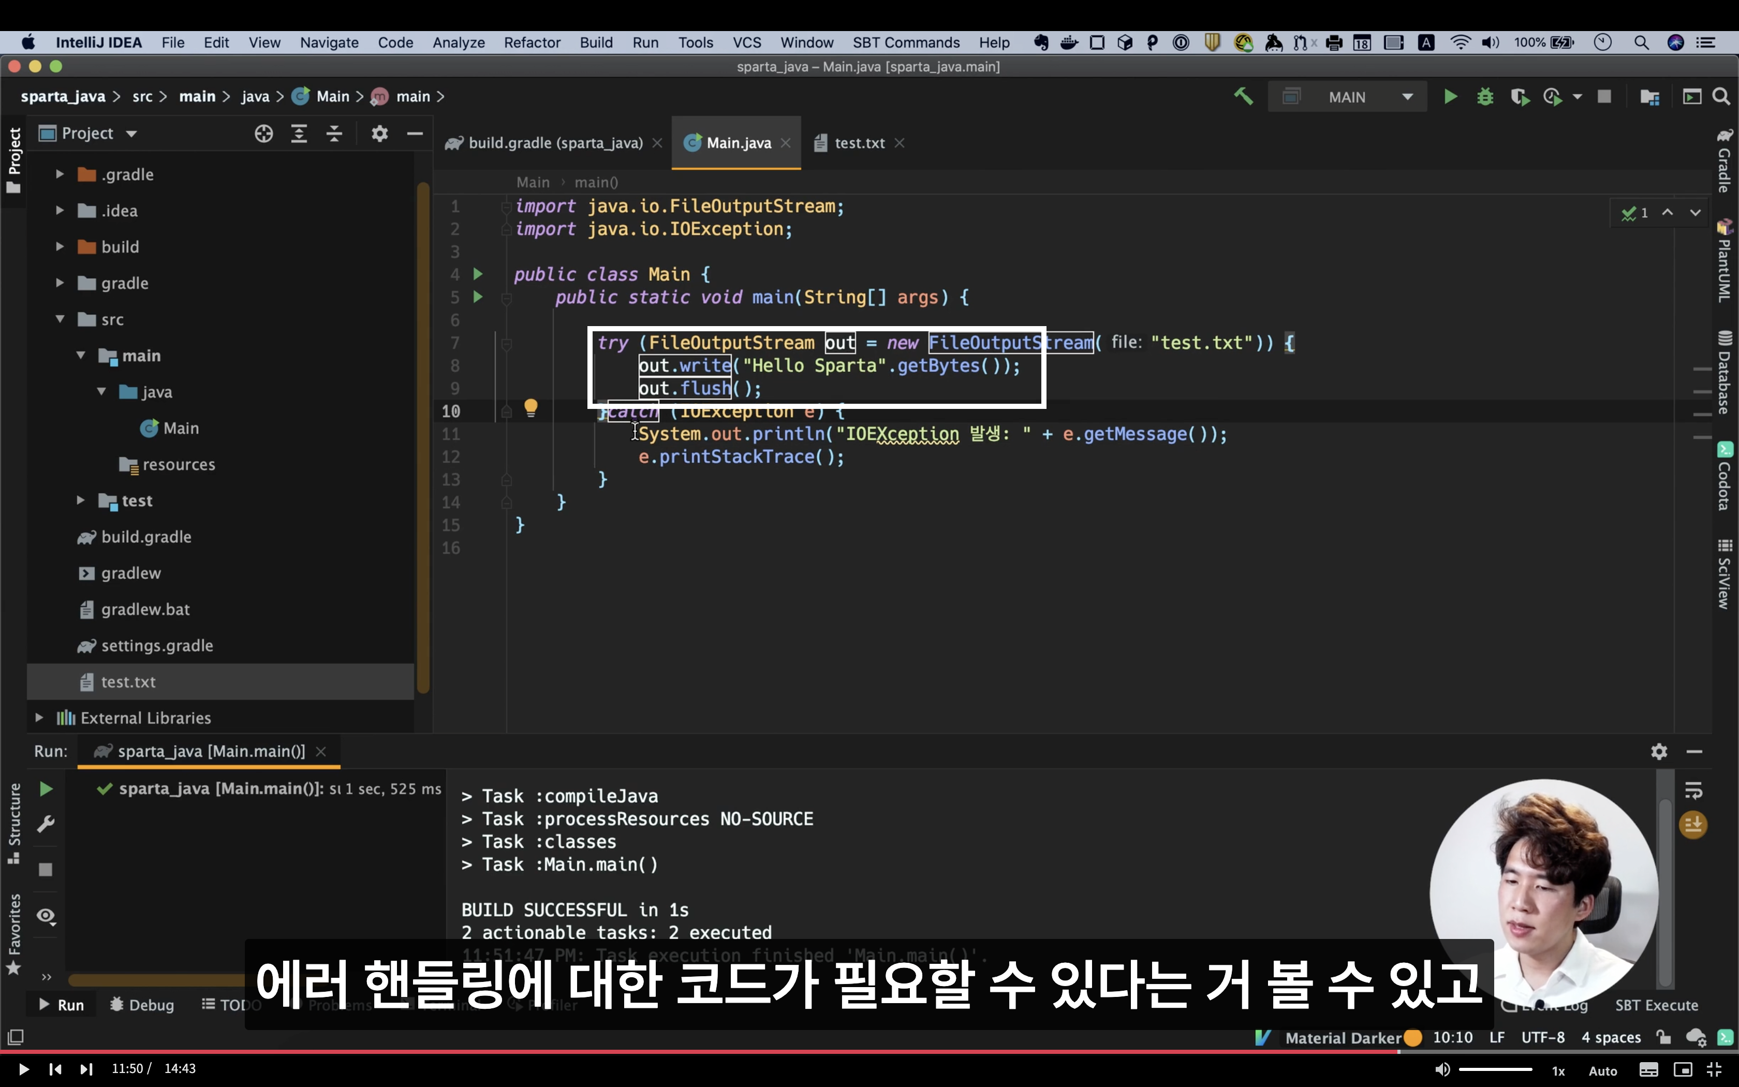Click the lightbulb intention icon at line 10

530,408
